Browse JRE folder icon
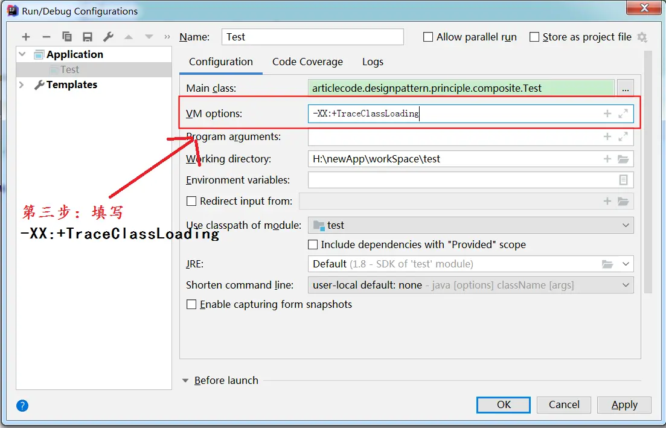The image size is (666, 428). (x=607, y=264)
